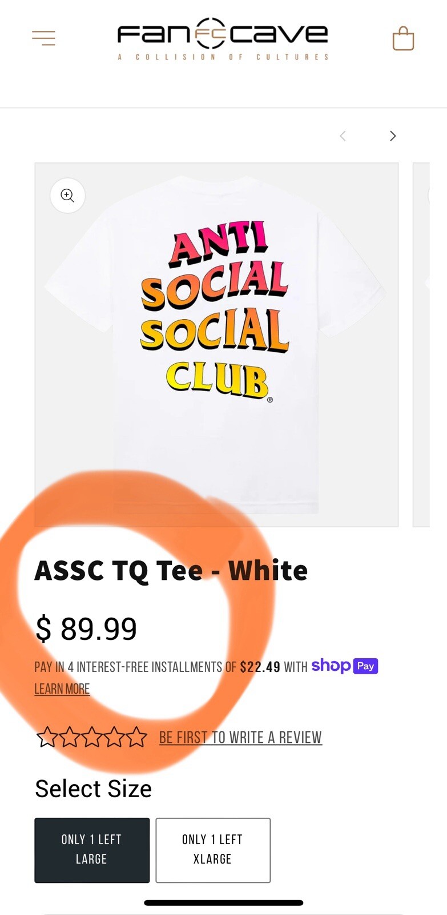Go to previous product image arrow
Screen dimensions: 447x915
(343, 136)
